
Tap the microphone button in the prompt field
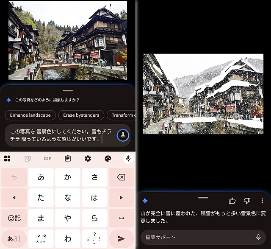123,135
